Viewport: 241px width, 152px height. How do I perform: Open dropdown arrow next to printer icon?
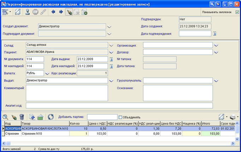(x=238, y=117)
